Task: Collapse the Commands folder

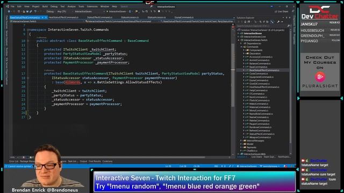Action: click(x=241, y=47)
